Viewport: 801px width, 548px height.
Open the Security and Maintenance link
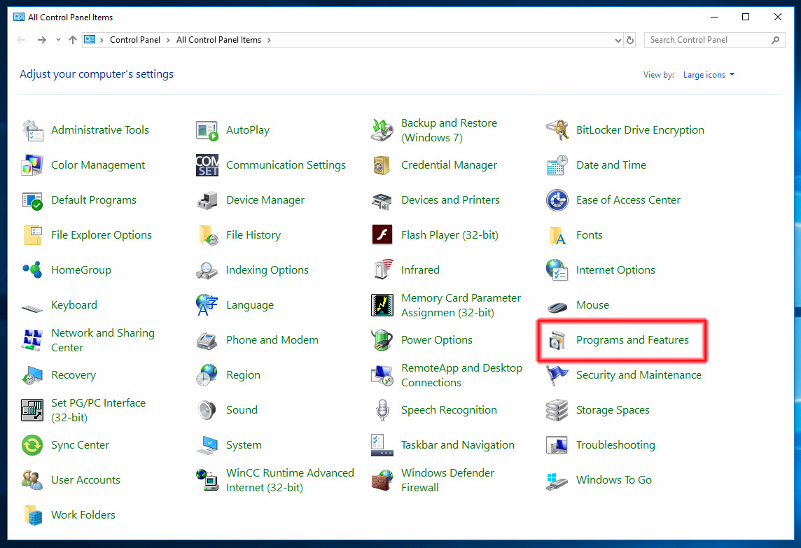[639, 375]
